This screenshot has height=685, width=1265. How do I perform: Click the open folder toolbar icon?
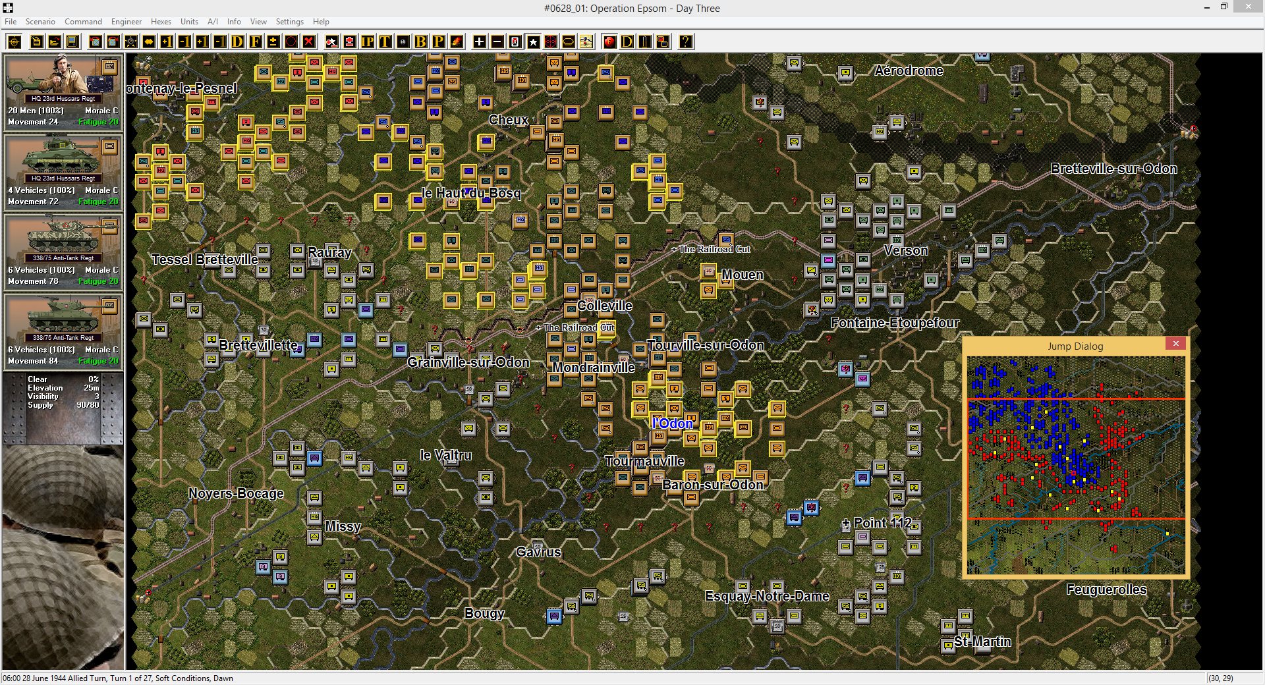(x=55, y=42)
